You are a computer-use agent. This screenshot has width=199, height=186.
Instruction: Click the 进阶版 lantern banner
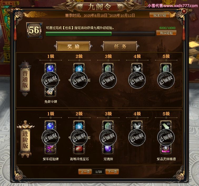click(x=25, y=139)
